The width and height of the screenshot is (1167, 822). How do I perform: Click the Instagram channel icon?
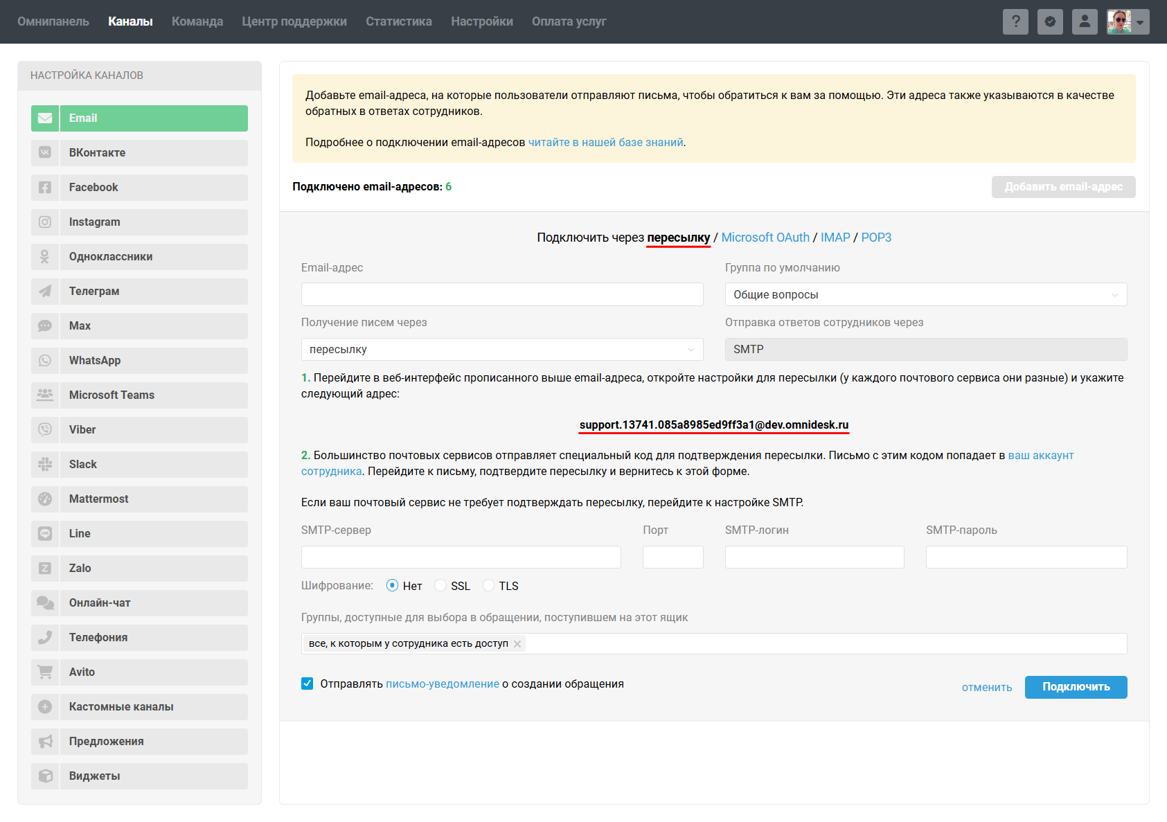coord(45,222)
